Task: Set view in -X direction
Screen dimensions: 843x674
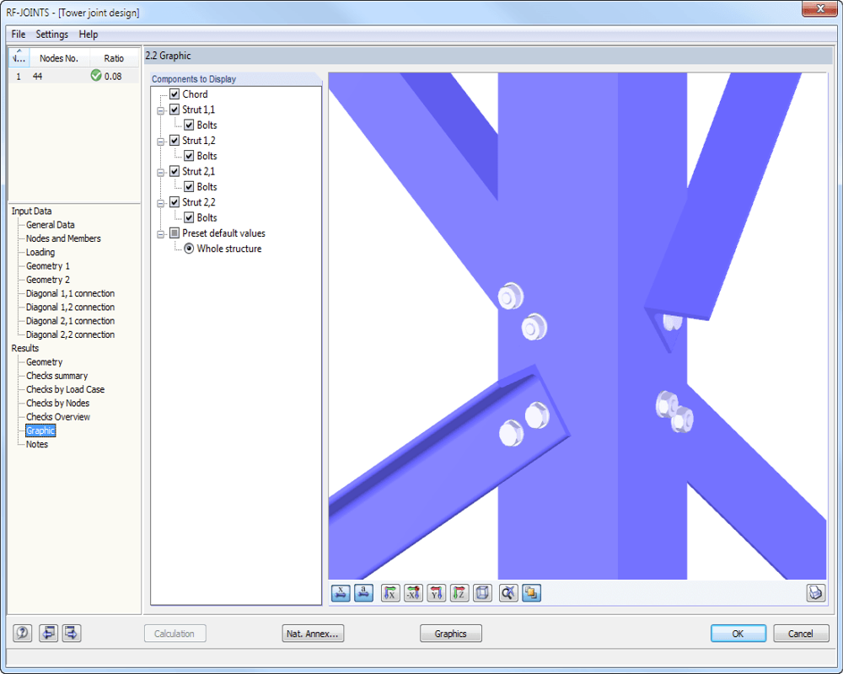Action: 413,593
